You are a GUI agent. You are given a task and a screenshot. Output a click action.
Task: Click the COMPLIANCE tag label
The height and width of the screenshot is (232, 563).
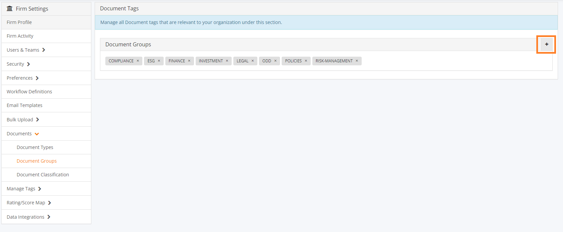click(121, 61)
